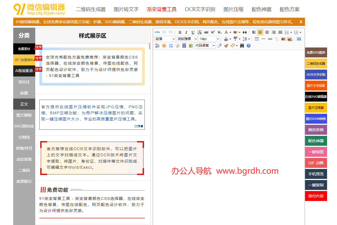
Task: Toggle underline text formatting
Action: click(193, 32)
